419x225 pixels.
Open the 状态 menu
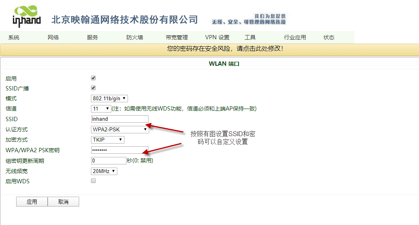click(329, 37)
